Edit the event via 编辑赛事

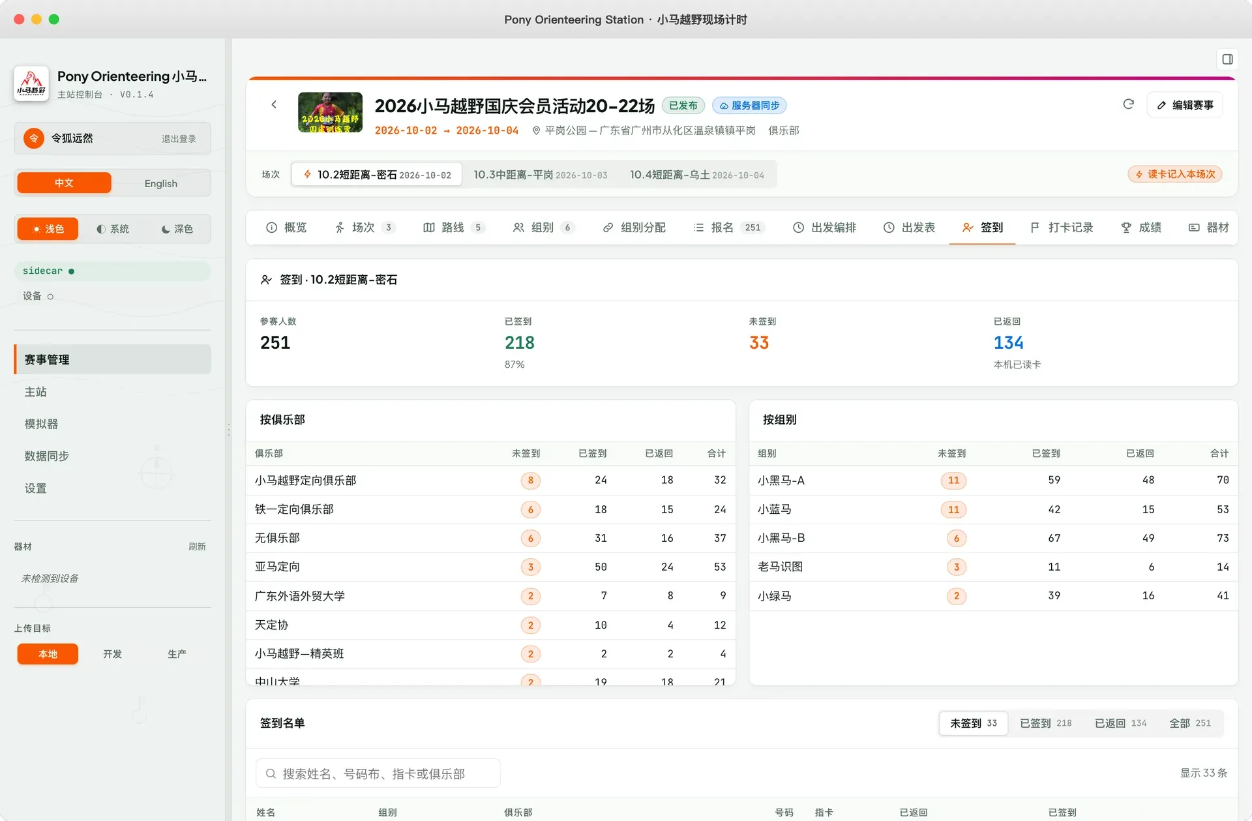coord(1185,105)
